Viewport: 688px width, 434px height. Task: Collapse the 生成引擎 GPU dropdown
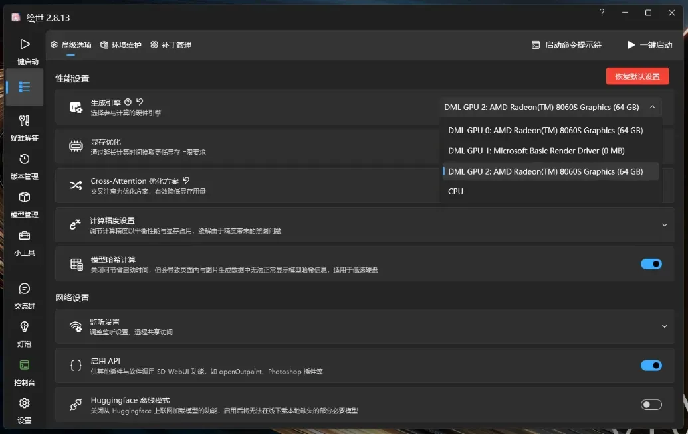(x=652, y=107)
